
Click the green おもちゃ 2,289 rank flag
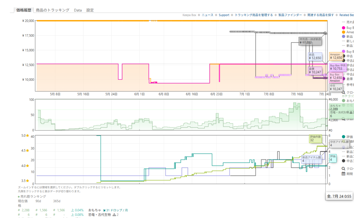341,111
